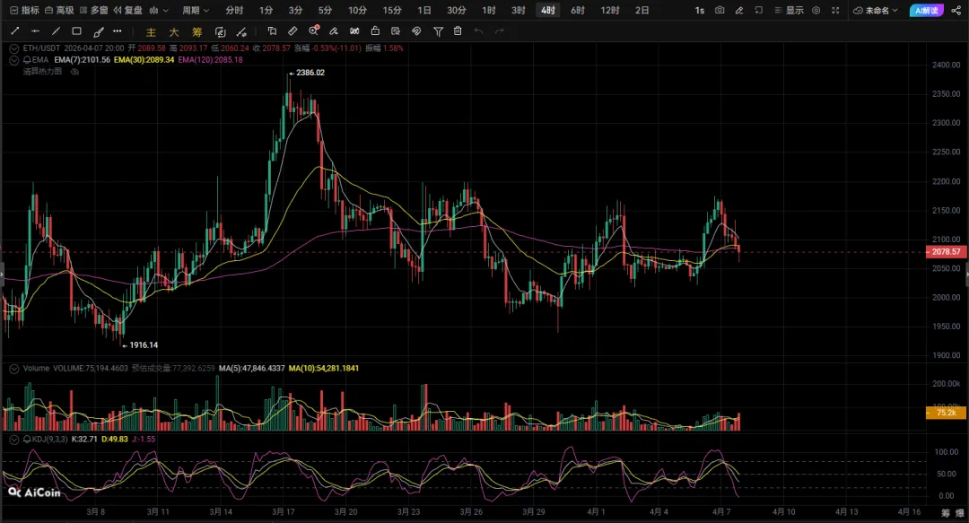Open the 周期 period dropdown
Viewport: 969px width, 523px height.
(x=196, y=11)
